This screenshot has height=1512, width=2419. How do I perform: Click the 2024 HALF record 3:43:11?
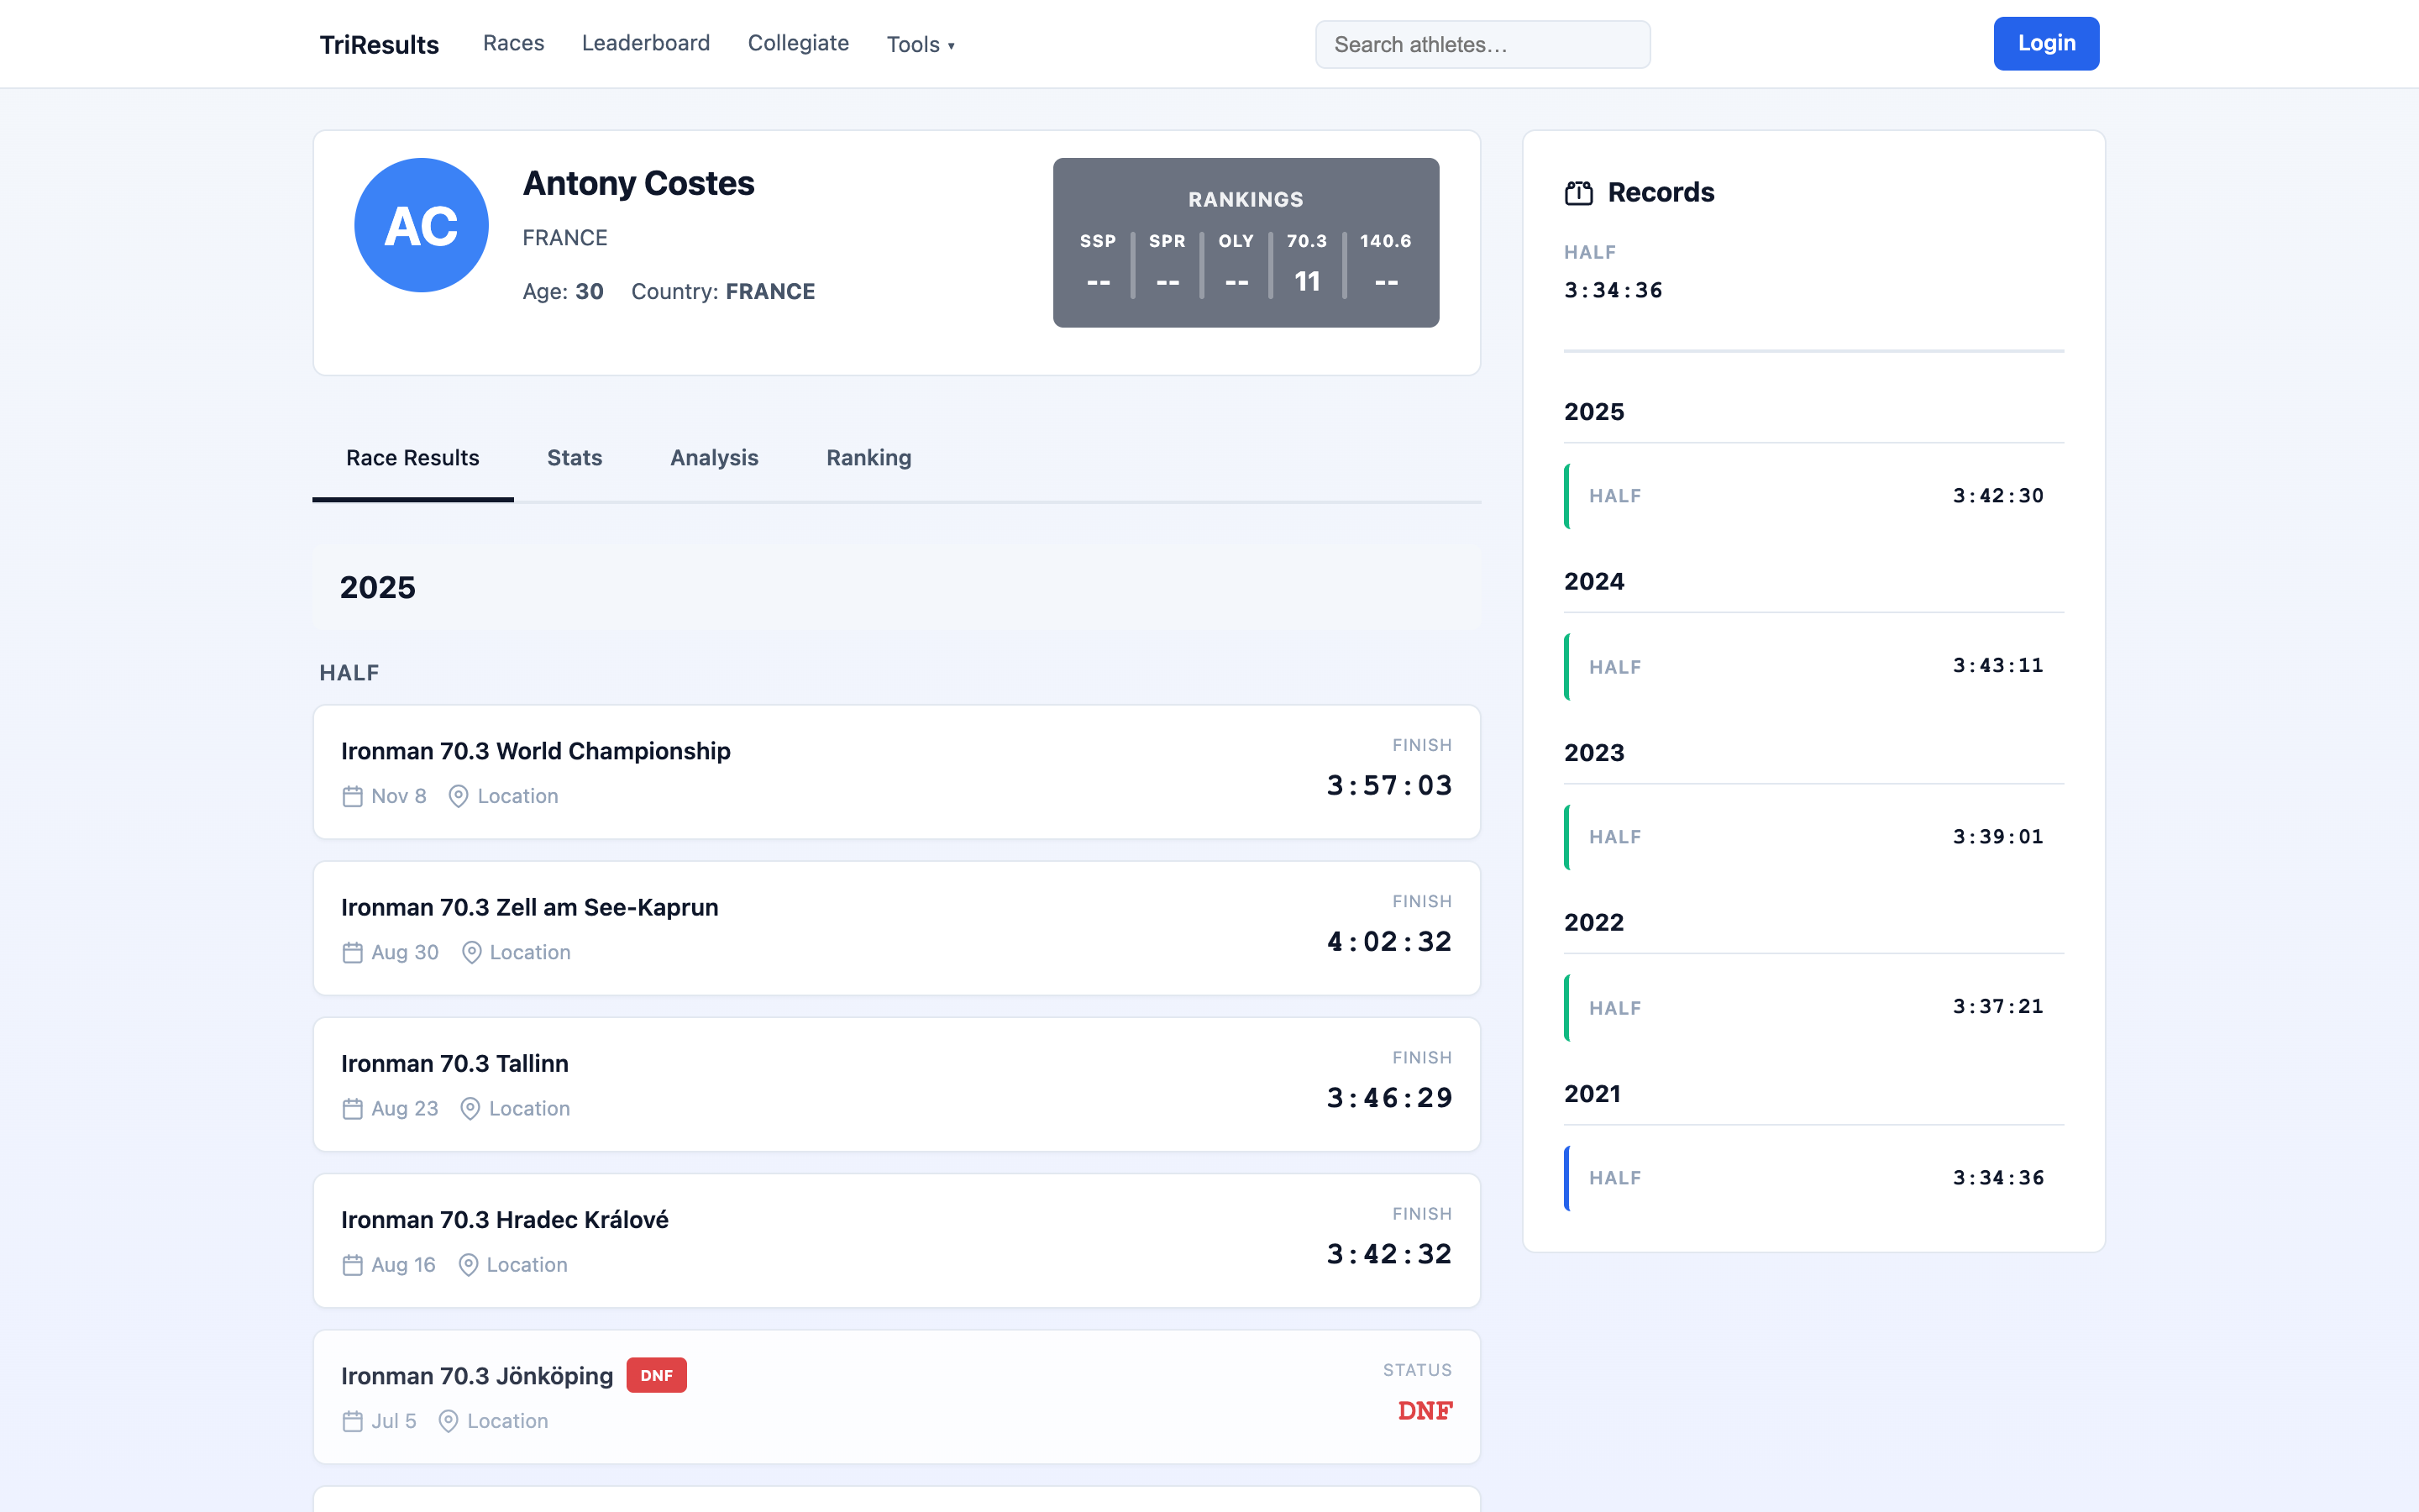(x=1814, y=666)
